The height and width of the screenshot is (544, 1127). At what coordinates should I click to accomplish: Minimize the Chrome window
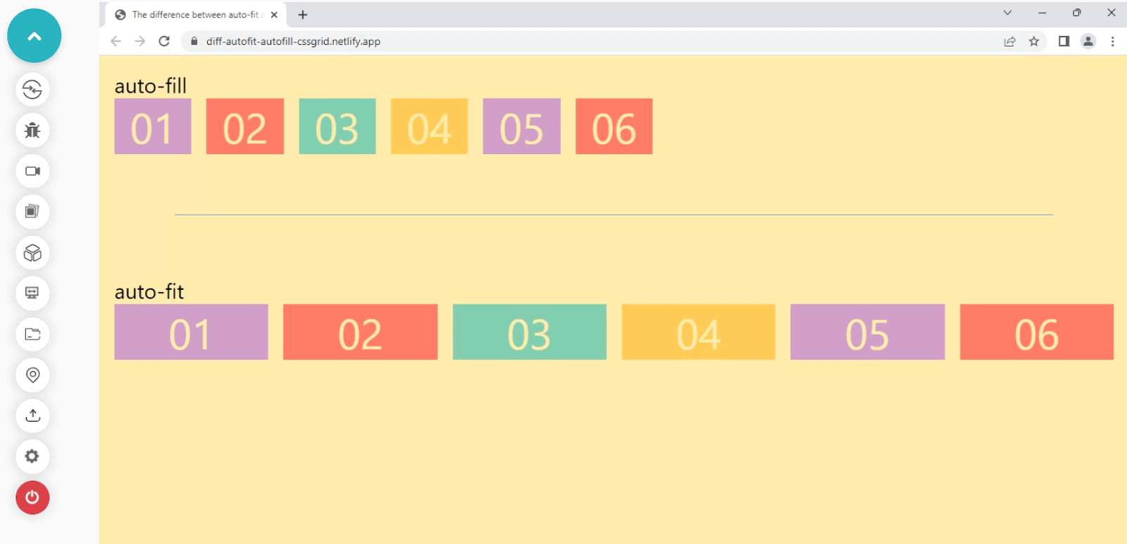[x=1042, y=13]
